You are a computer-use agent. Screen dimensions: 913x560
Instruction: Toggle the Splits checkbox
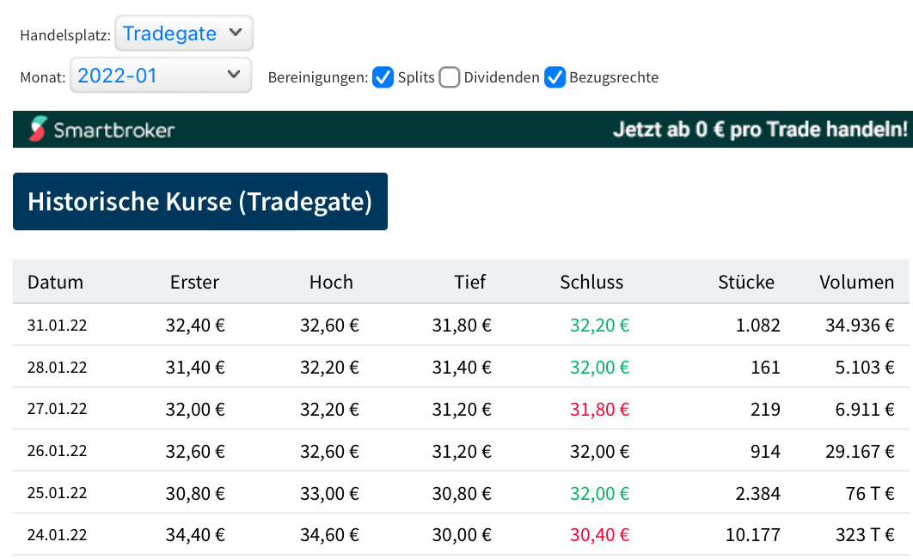383,77
